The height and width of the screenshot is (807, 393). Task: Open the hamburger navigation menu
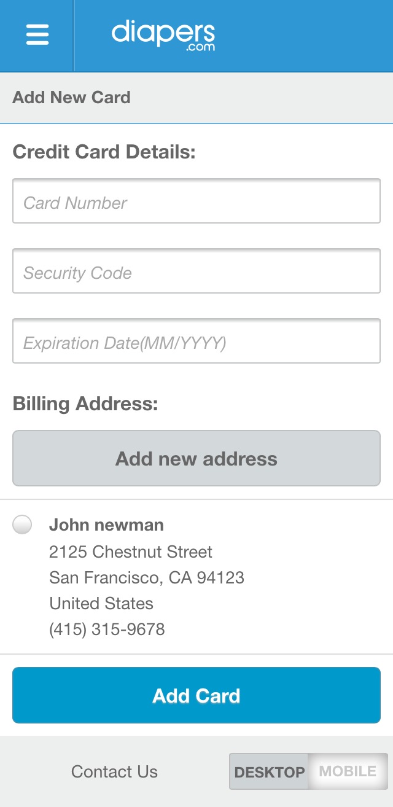click(37, 35)
